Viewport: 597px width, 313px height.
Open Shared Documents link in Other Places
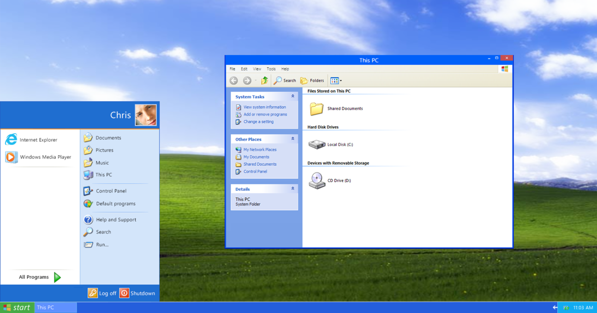(260, 164)
